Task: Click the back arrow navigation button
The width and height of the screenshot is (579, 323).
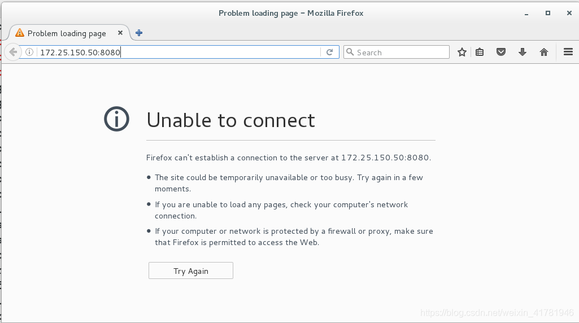Action: pyautogui.click(x=13, y=52)
